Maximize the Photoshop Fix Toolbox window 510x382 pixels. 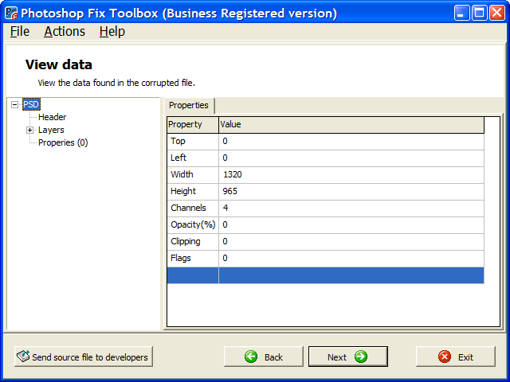pyautogui.click(x=480, y=13)
